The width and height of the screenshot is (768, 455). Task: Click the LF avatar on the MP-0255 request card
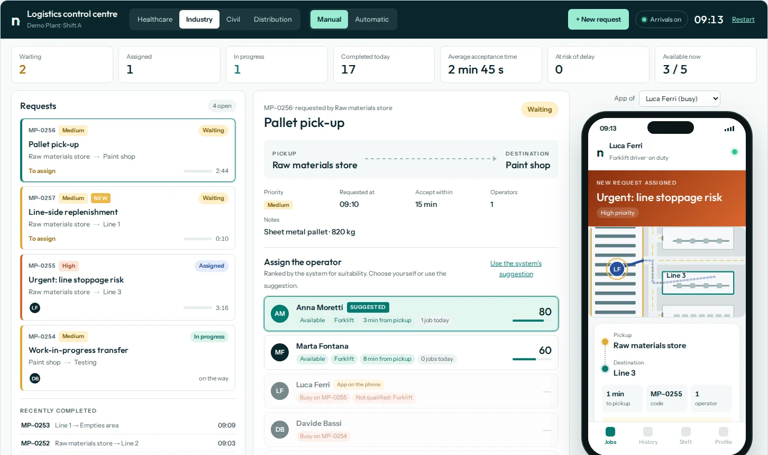[x=35, y=308]
